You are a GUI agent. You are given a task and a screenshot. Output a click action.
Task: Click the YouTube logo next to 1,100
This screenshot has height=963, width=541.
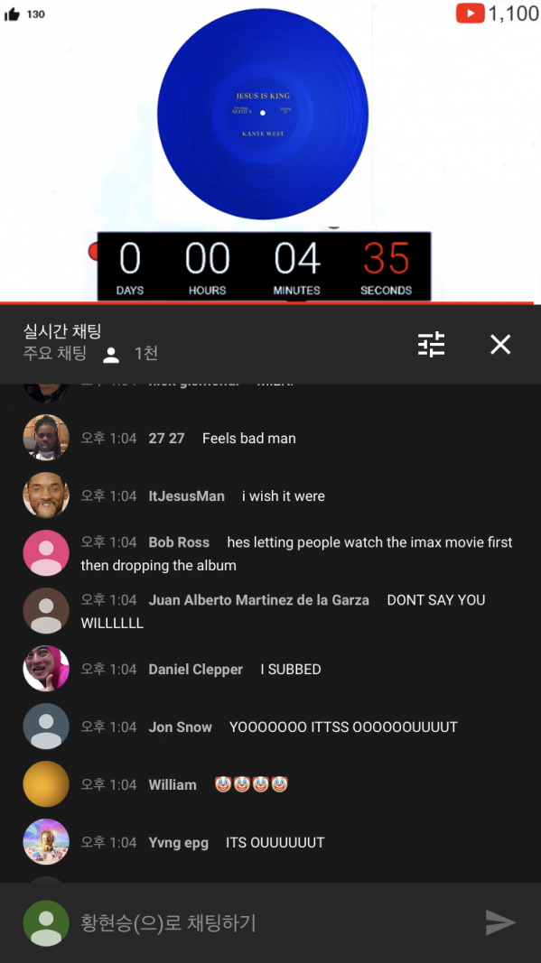(471, 13)
